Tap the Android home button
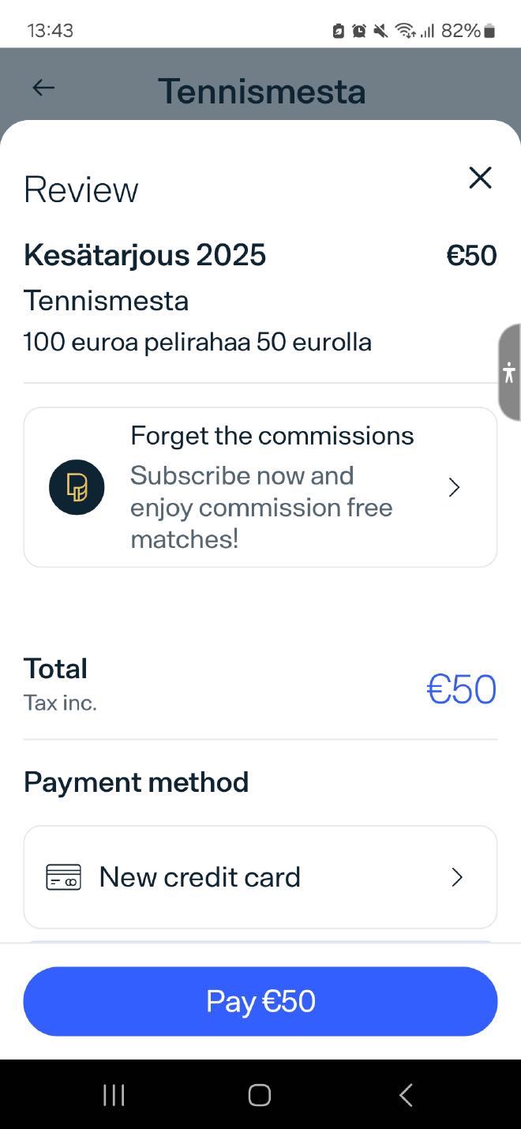The image size is (521, 1129). pyautogui.click(x=260, y=1095)
